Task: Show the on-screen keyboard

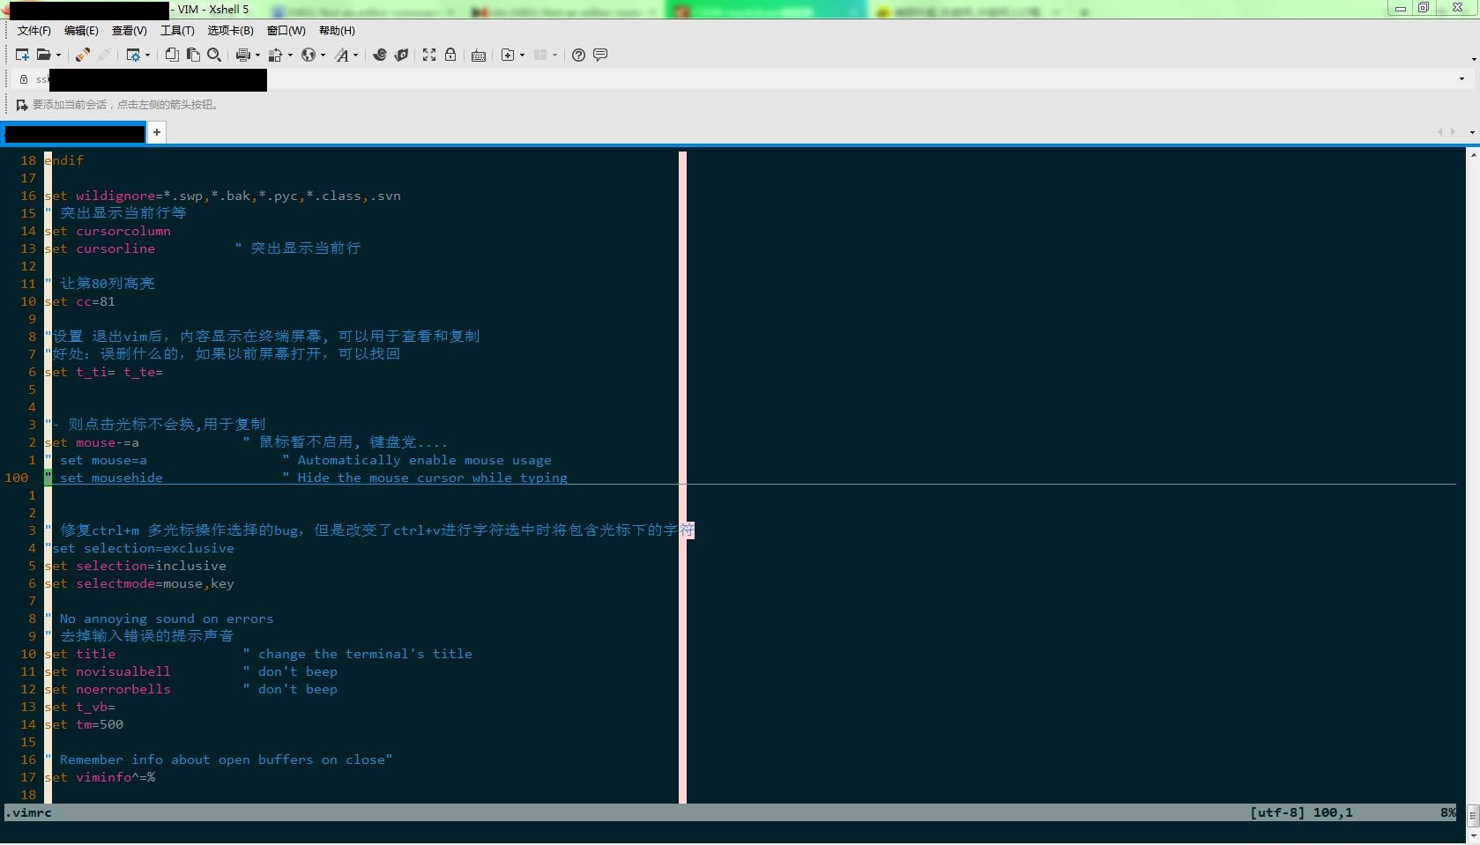Action: click(479, 55)
